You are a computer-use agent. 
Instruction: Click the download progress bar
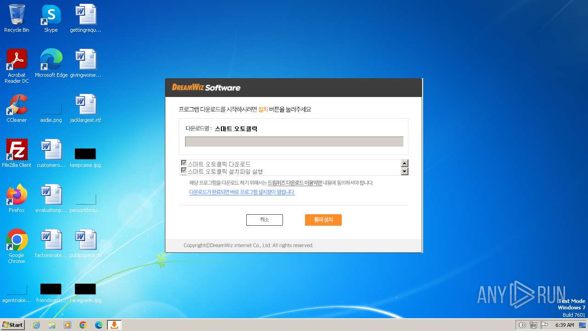tap(294, 142)
